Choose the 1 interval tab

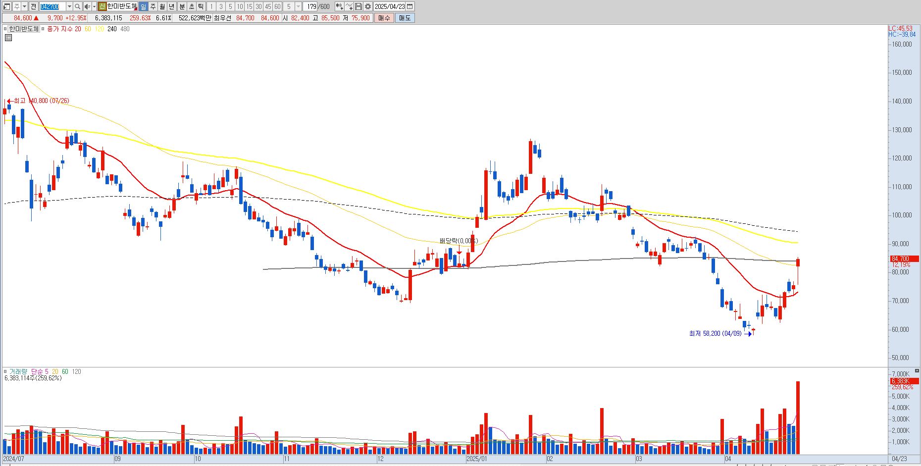tap(211, 6)
